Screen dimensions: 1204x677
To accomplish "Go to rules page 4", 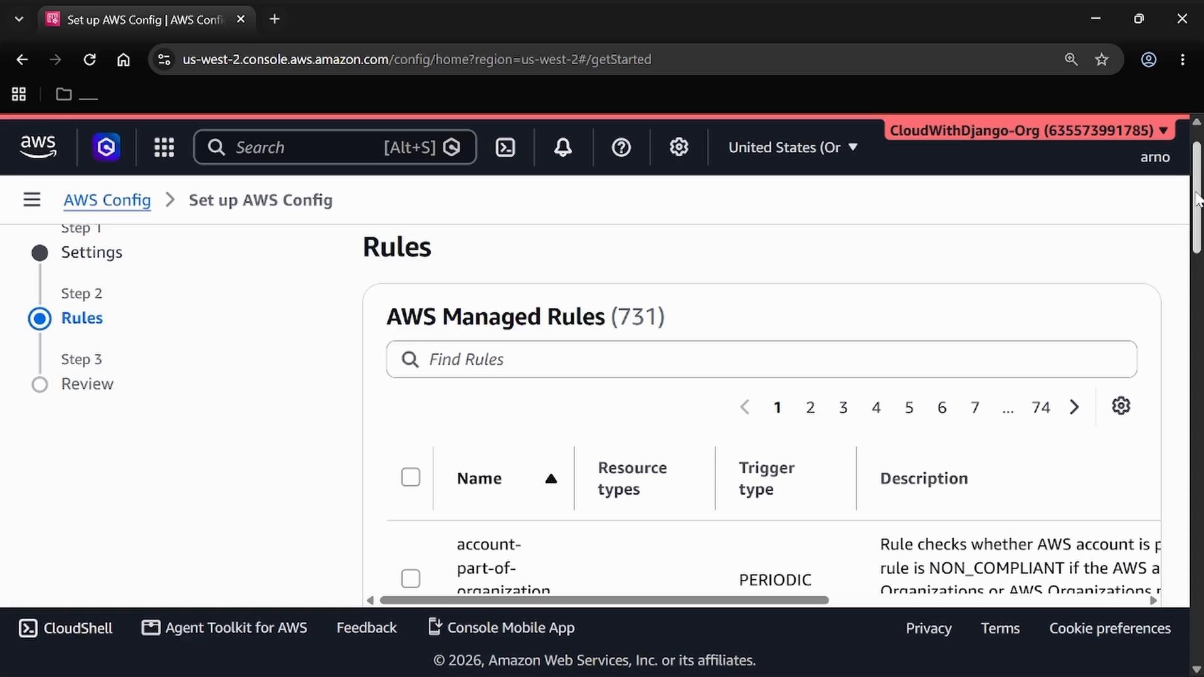I will (x=877, y=408).
